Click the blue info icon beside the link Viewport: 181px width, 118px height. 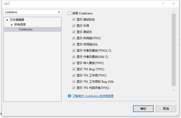[69, 96]
